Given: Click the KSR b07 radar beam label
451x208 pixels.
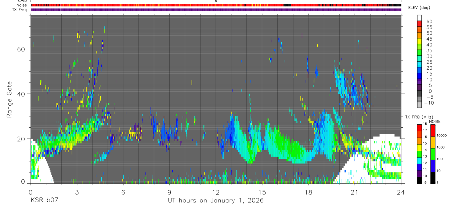Looking at the screenshot, I should pyautogui.click(x=44, y=201).
